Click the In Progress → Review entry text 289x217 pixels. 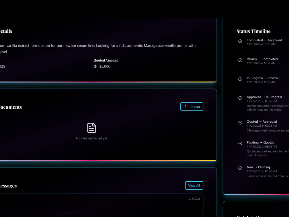(x=262, y=78)
